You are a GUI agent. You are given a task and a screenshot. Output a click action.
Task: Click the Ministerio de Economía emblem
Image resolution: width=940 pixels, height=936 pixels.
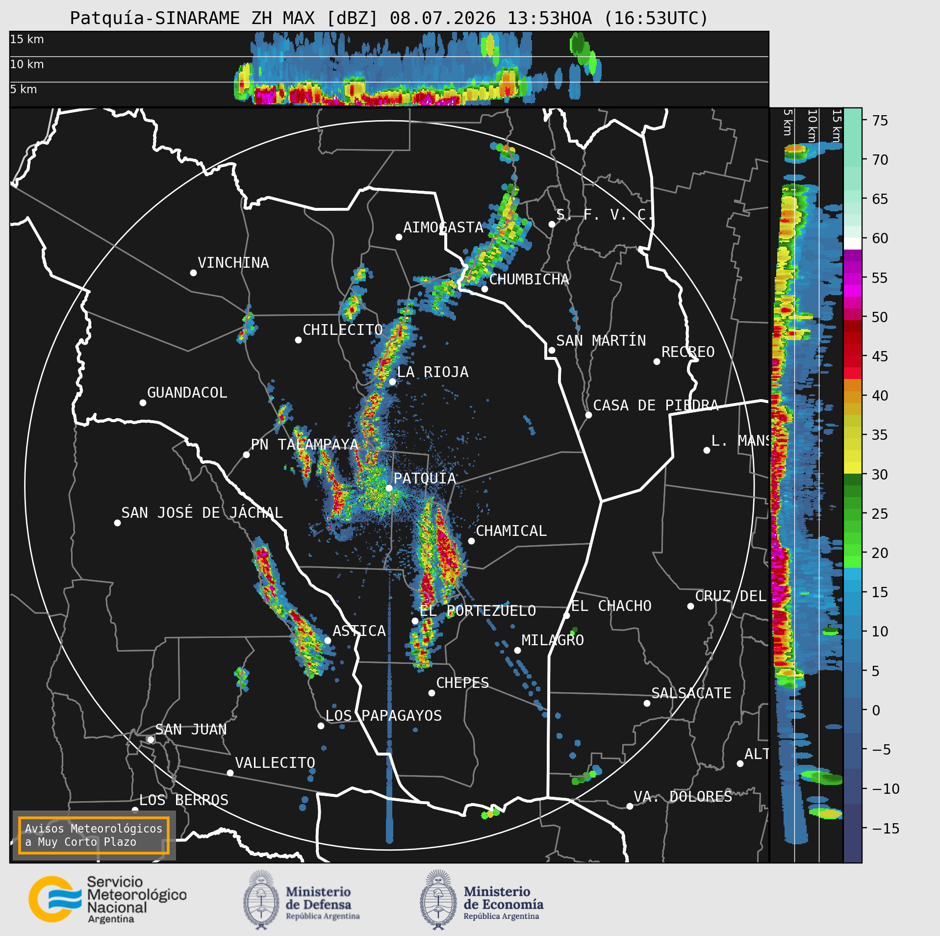(438, 900)
